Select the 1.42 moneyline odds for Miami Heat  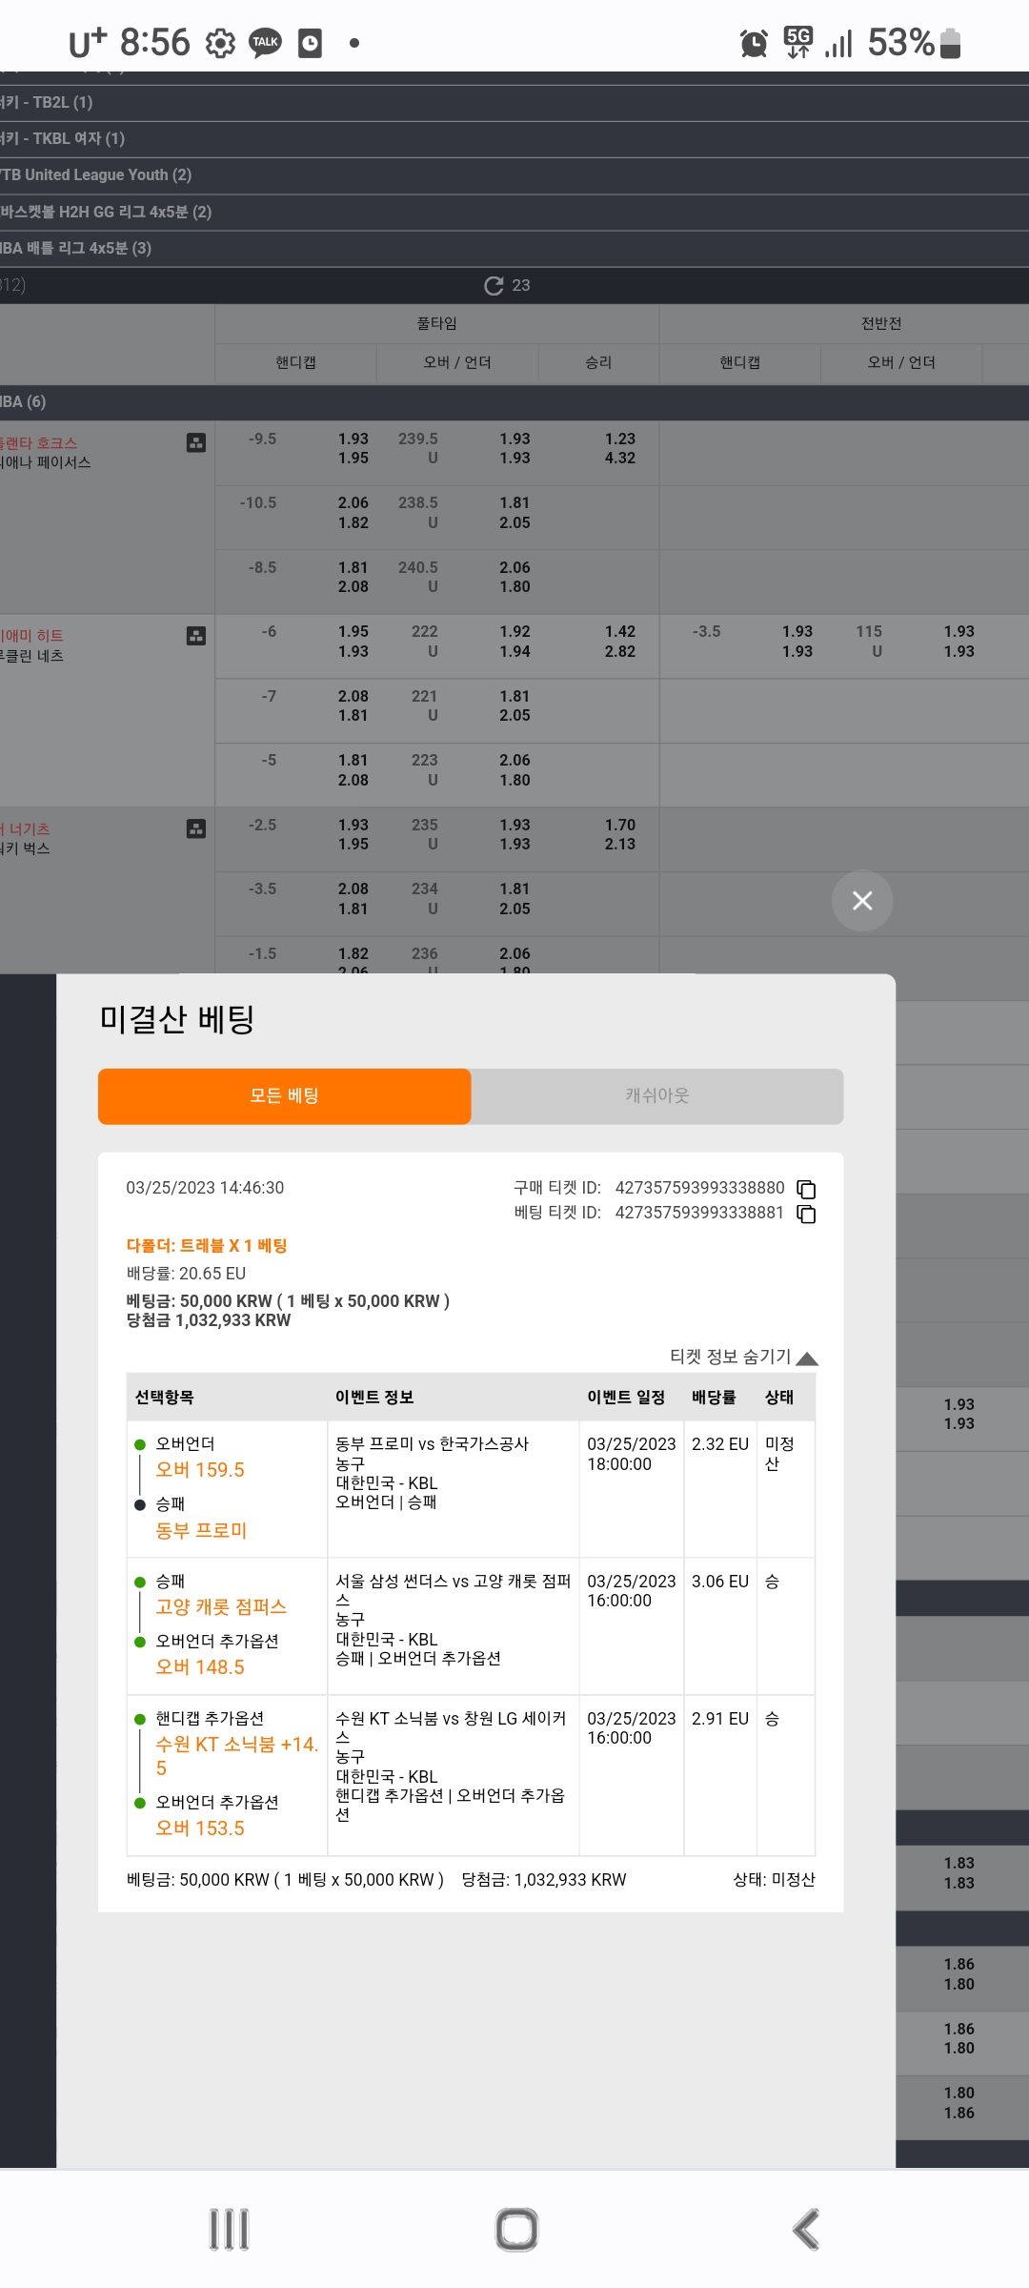pyautogui.click(x=620, y=631)
